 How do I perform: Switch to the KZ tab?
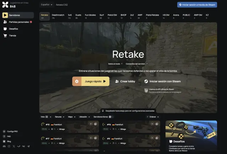[207, 16]
